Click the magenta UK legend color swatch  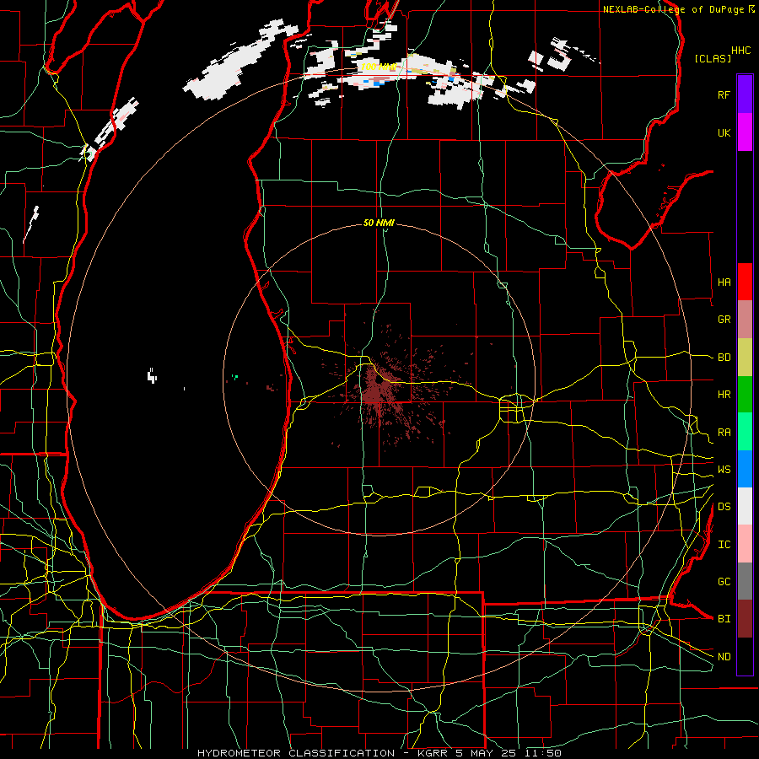[x=745, y=132]
